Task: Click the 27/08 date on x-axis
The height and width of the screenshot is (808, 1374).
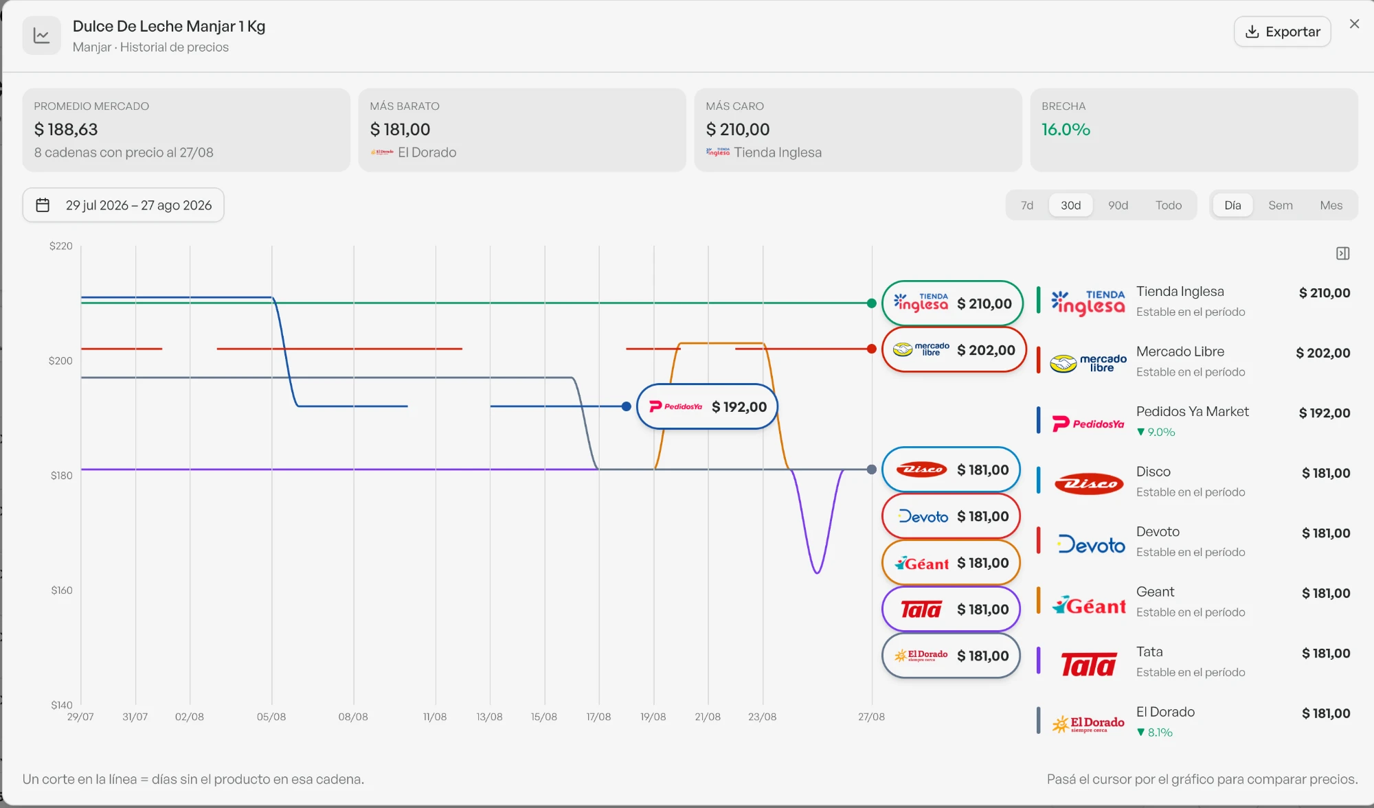Action: (871, 717)
